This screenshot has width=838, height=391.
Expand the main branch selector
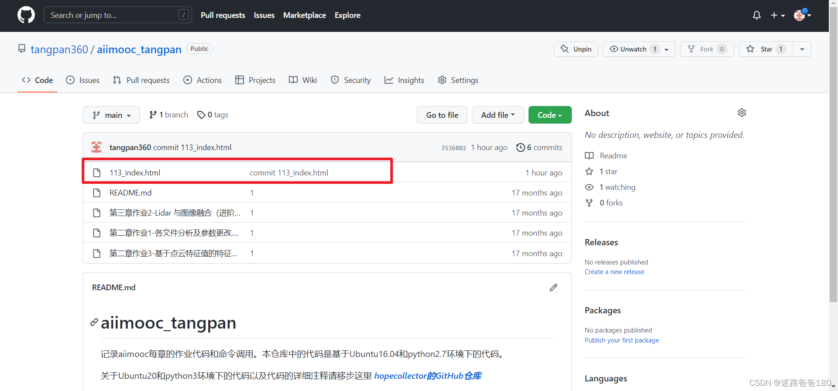[111, 115]
